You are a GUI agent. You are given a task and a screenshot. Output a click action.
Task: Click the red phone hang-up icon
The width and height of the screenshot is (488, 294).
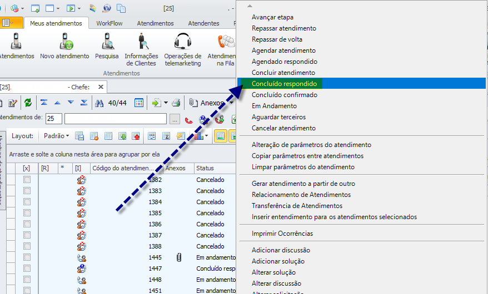[188, 120]
